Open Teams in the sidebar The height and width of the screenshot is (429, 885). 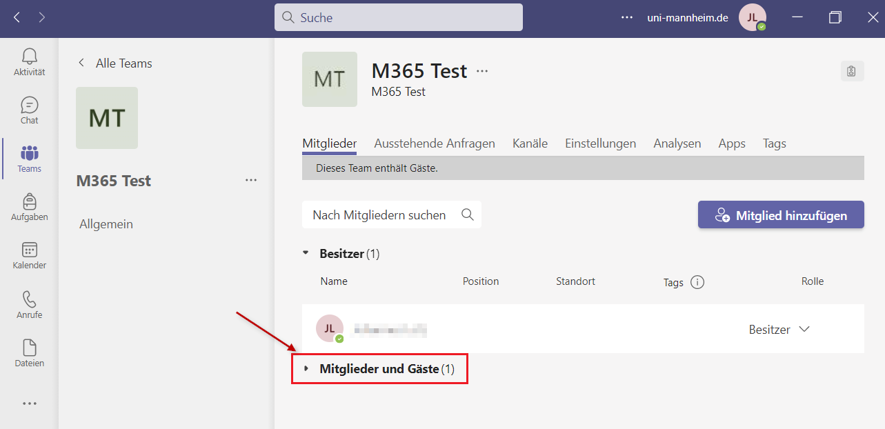(29, 159)
